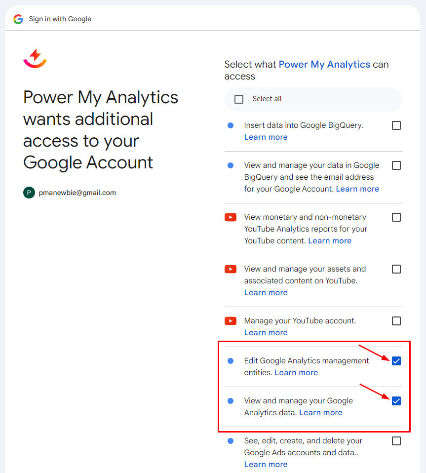Click the pmanewbie account avatar icon

(x=29, y=193)
